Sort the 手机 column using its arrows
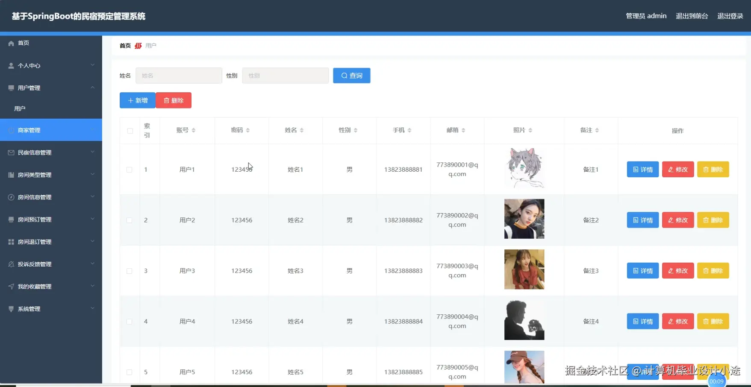This screenshot has height=387, width=751. (x=409, y=130)
